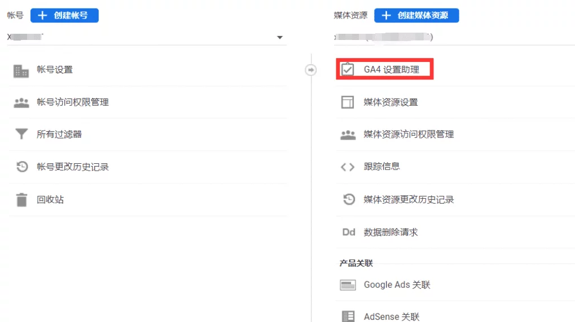Open the account selector dropdown arrow
Screen dimensions: 575x322
[x=280, y=37]
